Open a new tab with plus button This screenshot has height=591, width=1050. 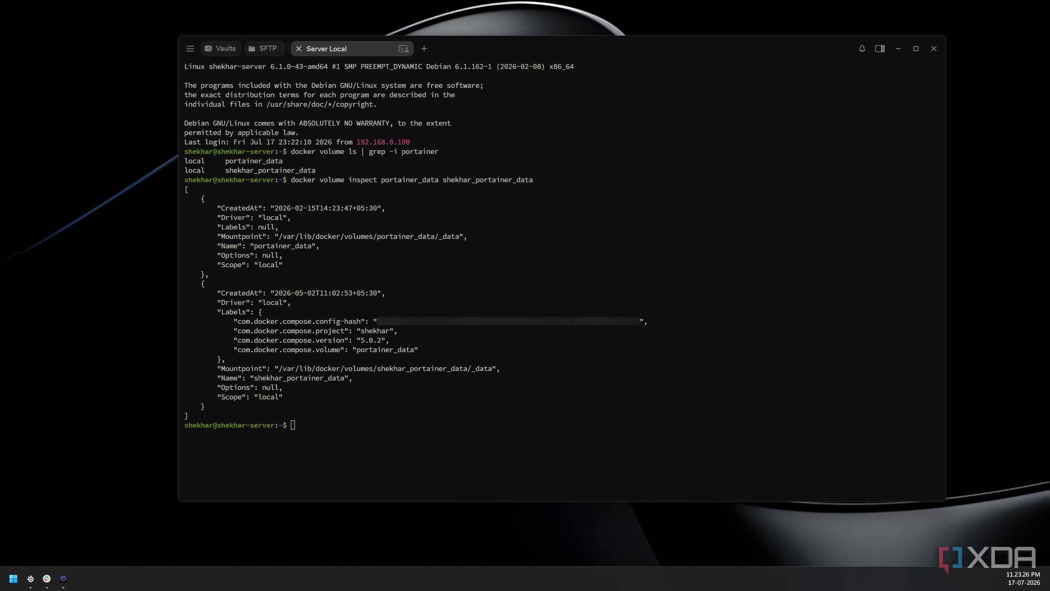click(x=424, y=49)
